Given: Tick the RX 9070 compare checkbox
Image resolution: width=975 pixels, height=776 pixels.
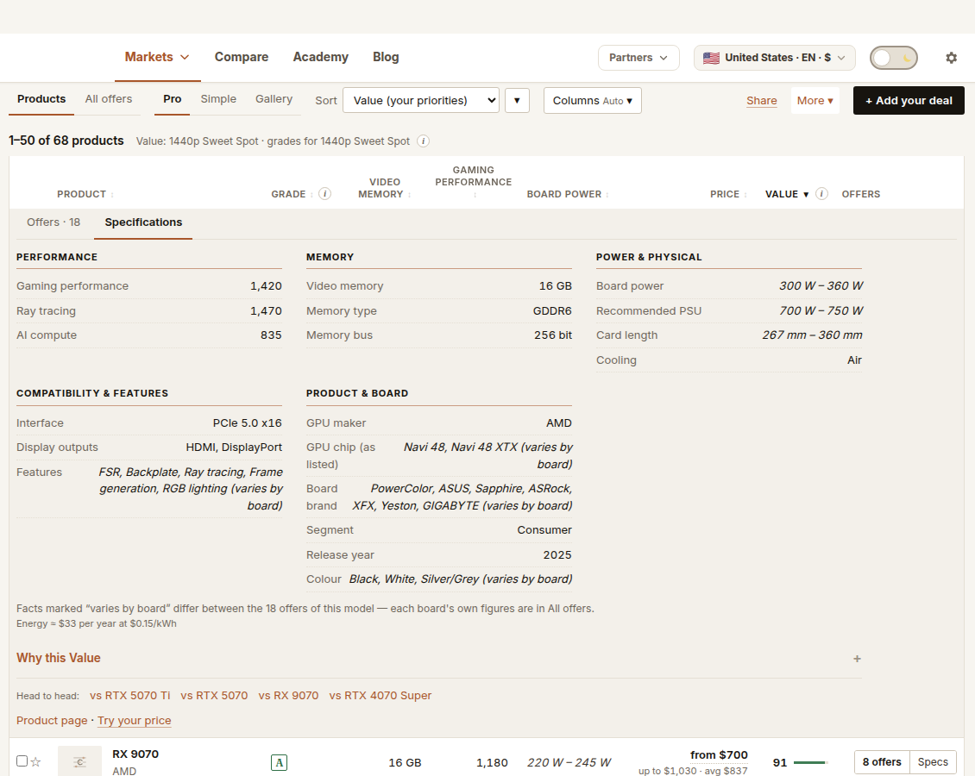Looking at the screenshot, I should click(22, 761).
